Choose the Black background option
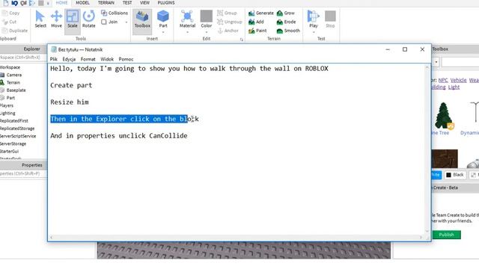 (x=455, y=175)
